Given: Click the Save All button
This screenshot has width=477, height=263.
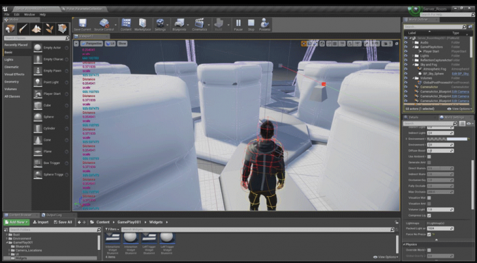Looking at the screenshot, I should 63,222.
